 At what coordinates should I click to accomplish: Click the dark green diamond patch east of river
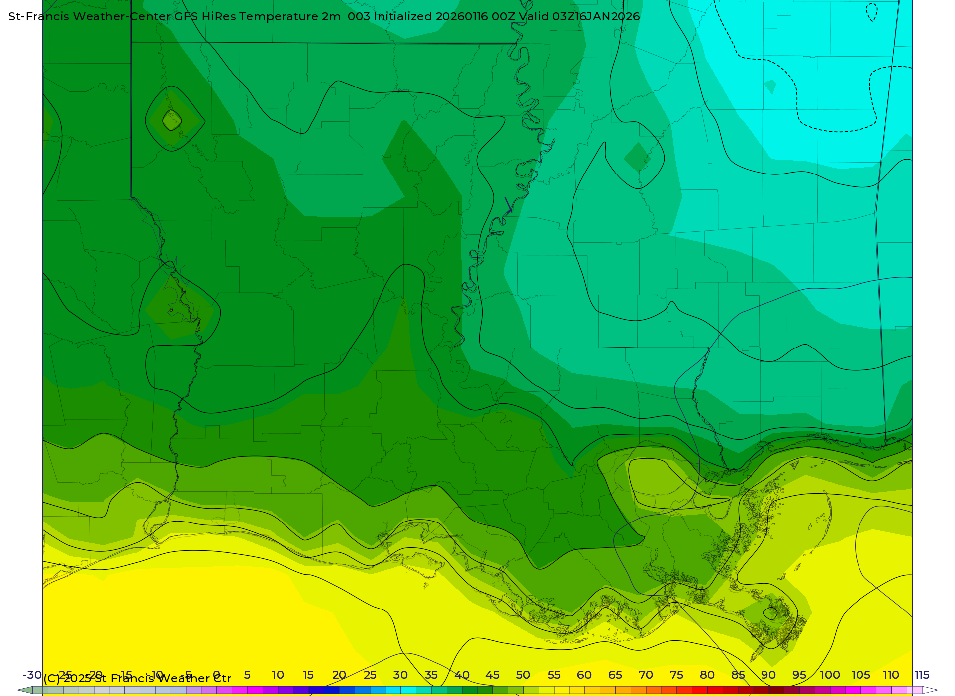click(637, 157)
